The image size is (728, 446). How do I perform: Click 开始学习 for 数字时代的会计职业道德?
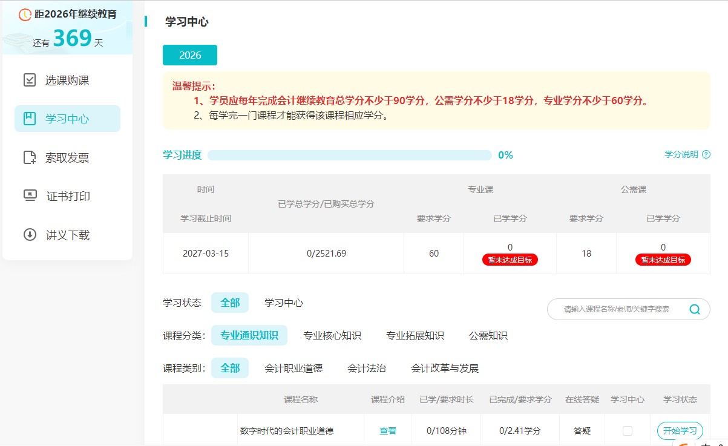(680, 431)
